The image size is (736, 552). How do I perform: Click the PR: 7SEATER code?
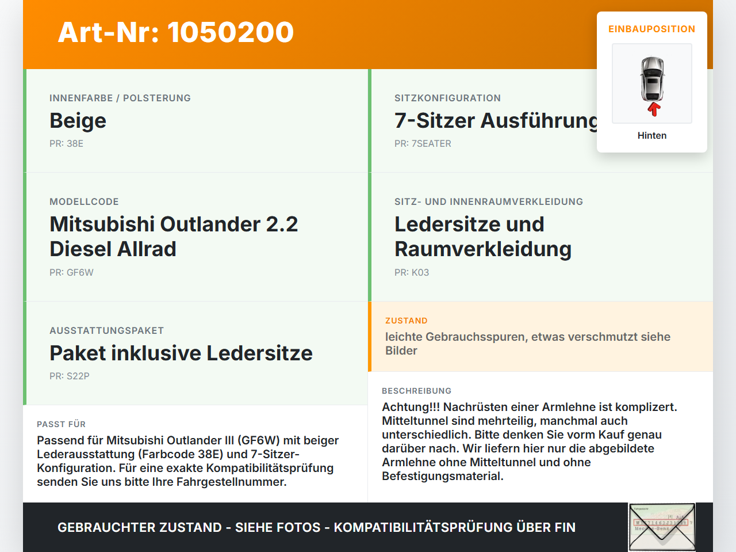point(423,143)
